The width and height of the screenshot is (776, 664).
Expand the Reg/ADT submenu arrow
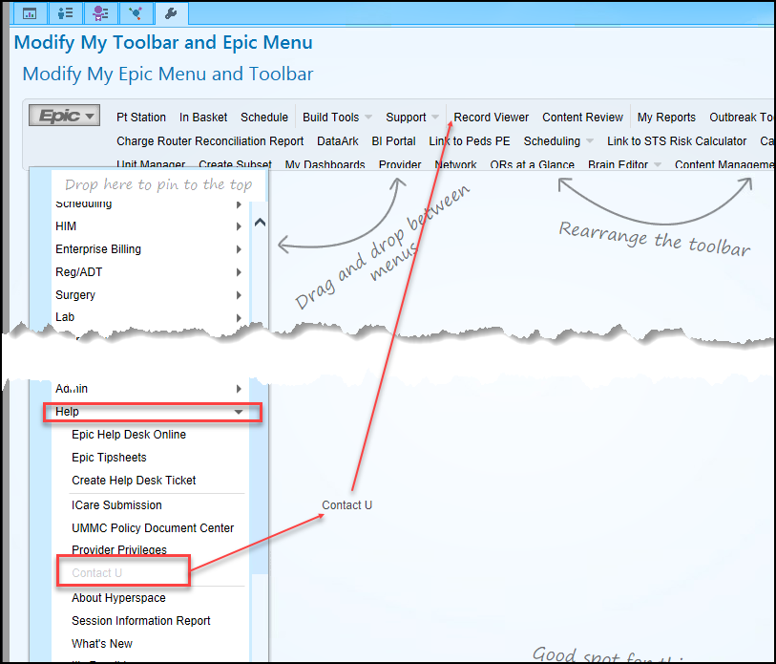(x=239, y=272)
